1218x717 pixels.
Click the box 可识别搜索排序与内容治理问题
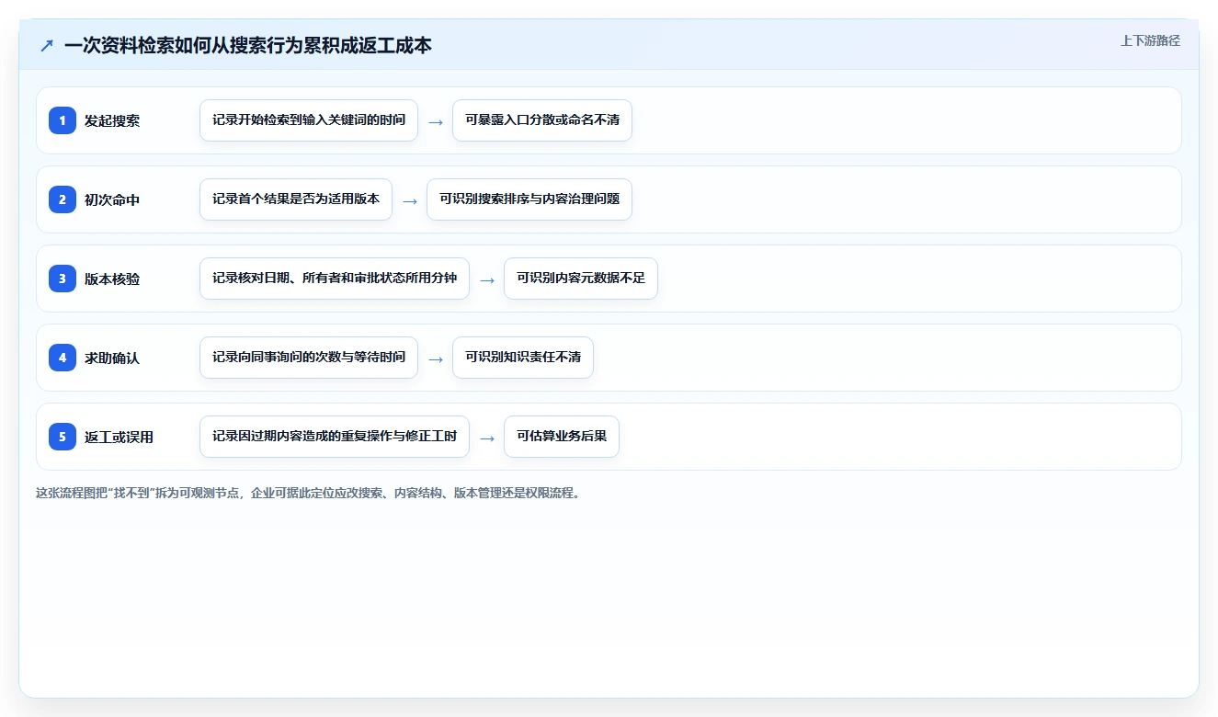point(529,199)
